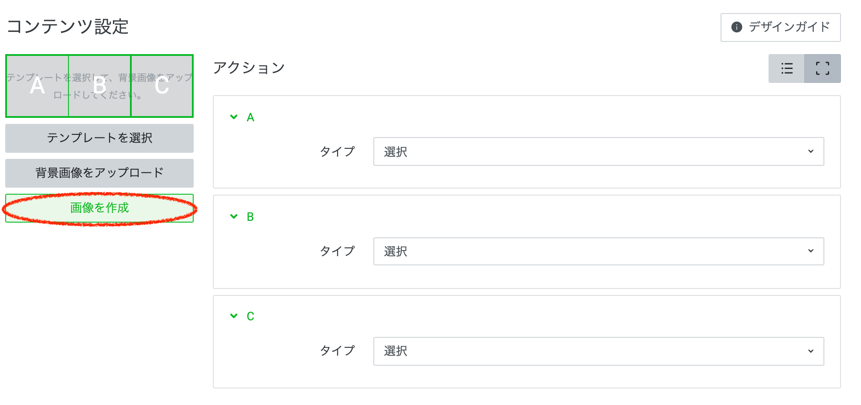Open タイプ dropdown for action B

point(598,251)
